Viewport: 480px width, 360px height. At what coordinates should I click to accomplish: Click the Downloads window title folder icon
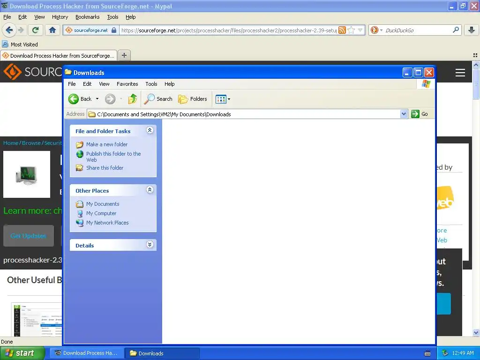68,72
